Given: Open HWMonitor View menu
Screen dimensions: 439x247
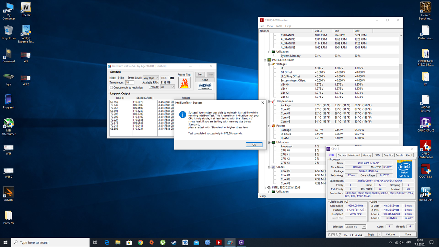Looking at the screenshot, I should (270, 26).
